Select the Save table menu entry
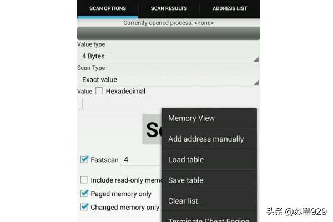The image size is (333, 222). [x=209, y=180]
